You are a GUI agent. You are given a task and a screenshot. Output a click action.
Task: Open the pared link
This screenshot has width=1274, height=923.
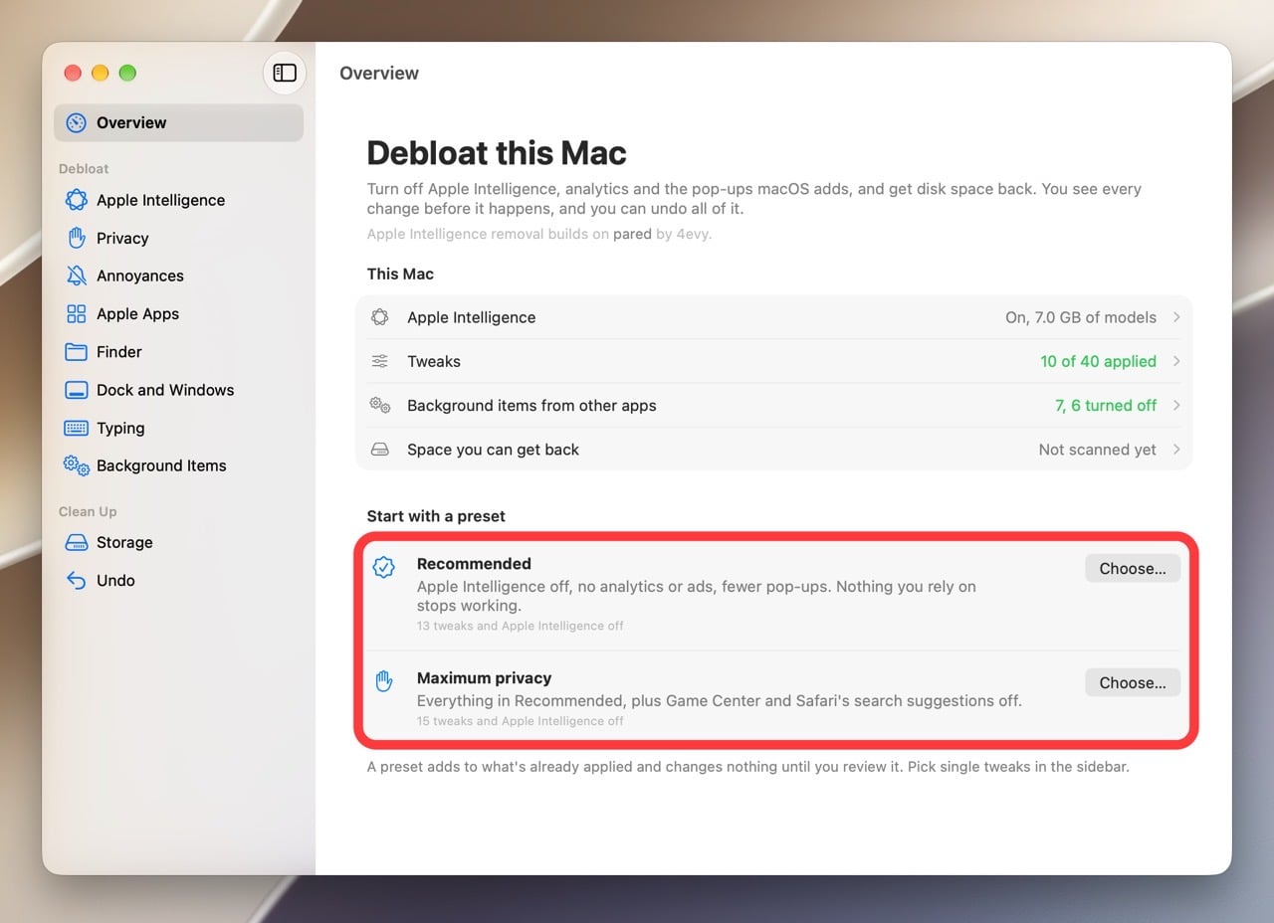[x=632, y=235]
